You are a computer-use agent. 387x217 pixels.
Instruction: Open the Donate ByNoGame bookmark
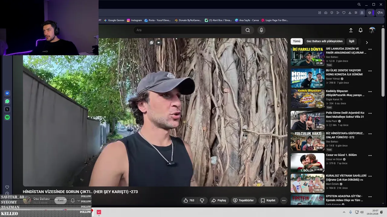(188, 20)
